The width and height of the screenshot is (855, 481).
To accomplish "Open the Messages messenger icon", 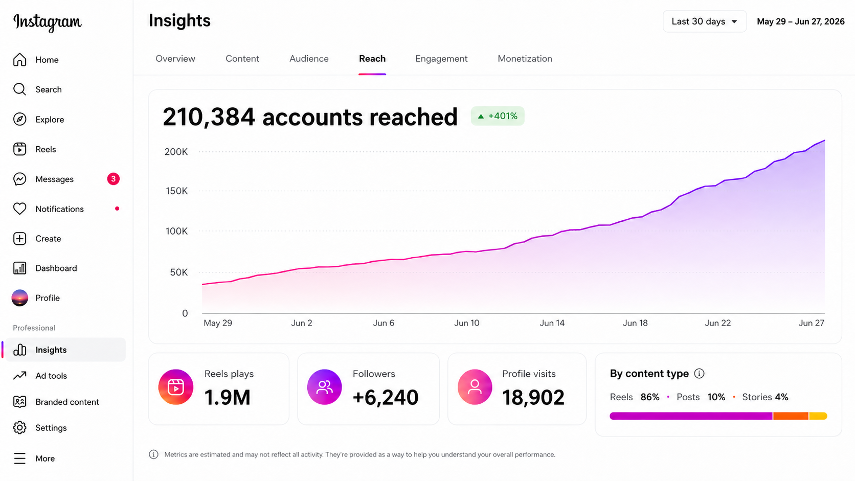I will pos(19,179).
